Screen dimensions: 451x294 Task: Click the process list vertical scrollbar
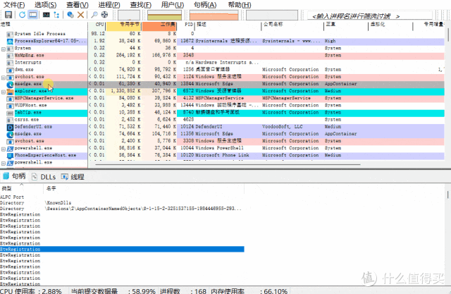(448, 35)
